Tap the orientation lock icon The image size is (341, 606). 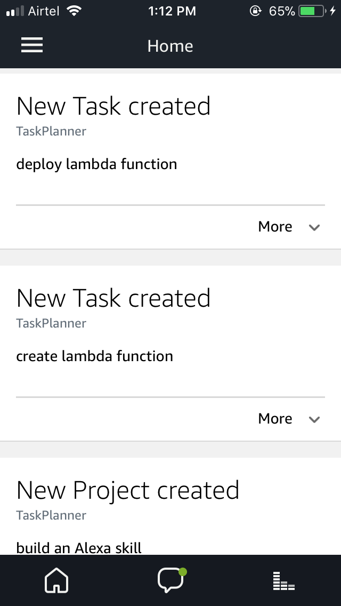pos(255,10)
